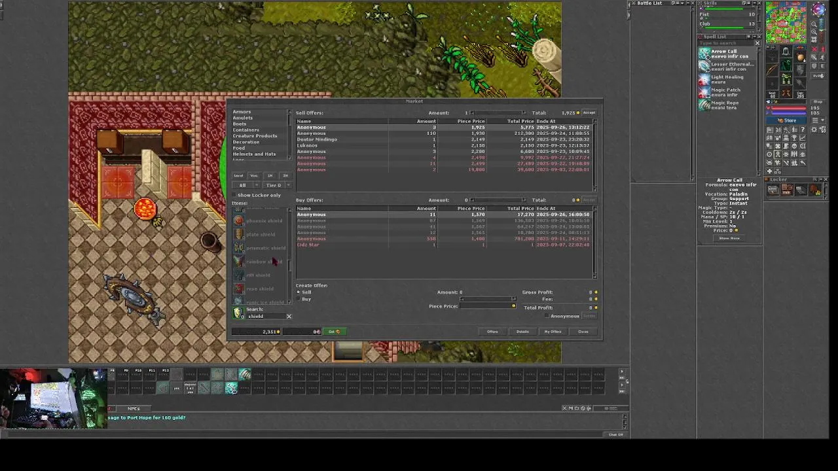838x471 pixels.
Task: Click the Magic Patch spell icon
Action: 704,92
